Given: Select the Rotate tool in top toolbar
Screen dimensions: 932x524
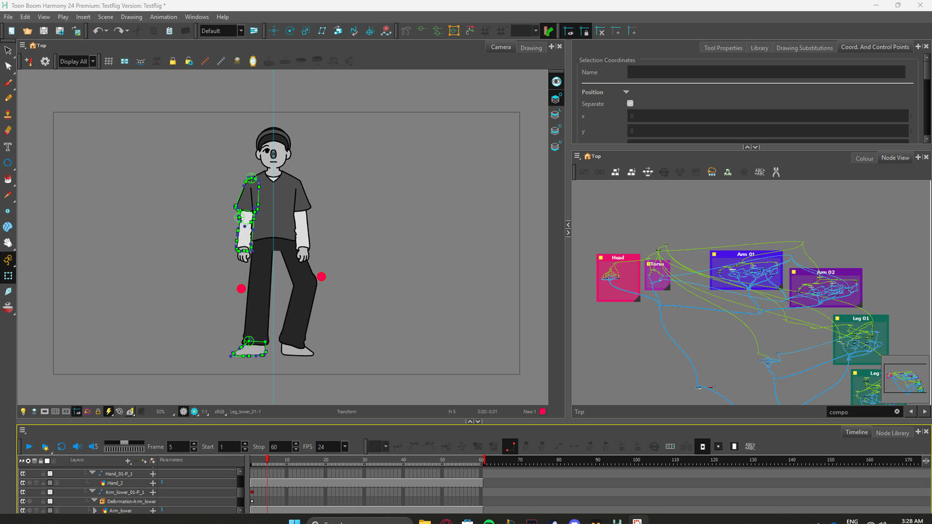Looking at the screenshot, I should [290, 30].
